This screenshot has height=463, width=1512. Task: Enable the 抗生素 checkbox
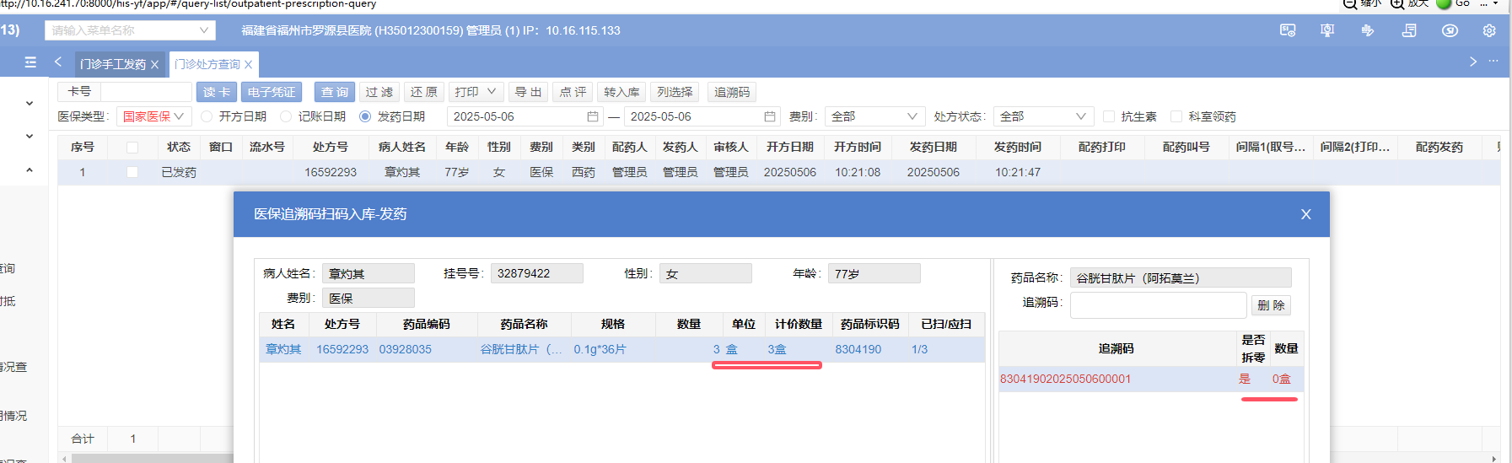pyautogui.click(x=1109, y=116)
